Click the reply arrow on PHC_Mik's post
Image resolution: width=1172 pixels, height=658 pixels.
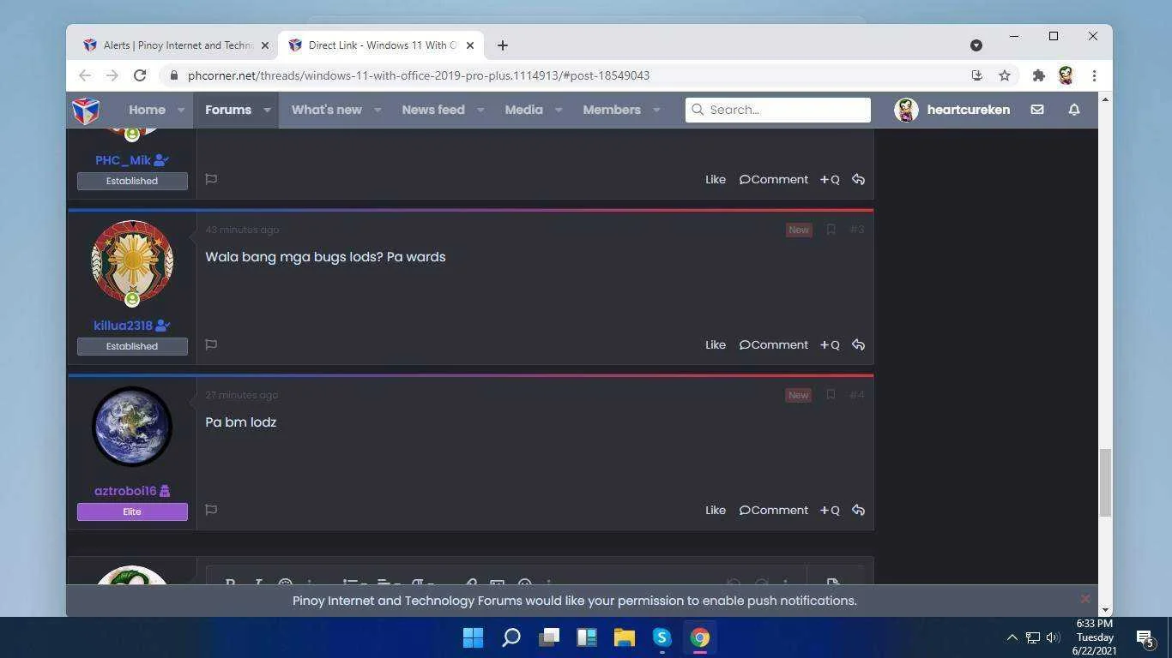point(858,179)
